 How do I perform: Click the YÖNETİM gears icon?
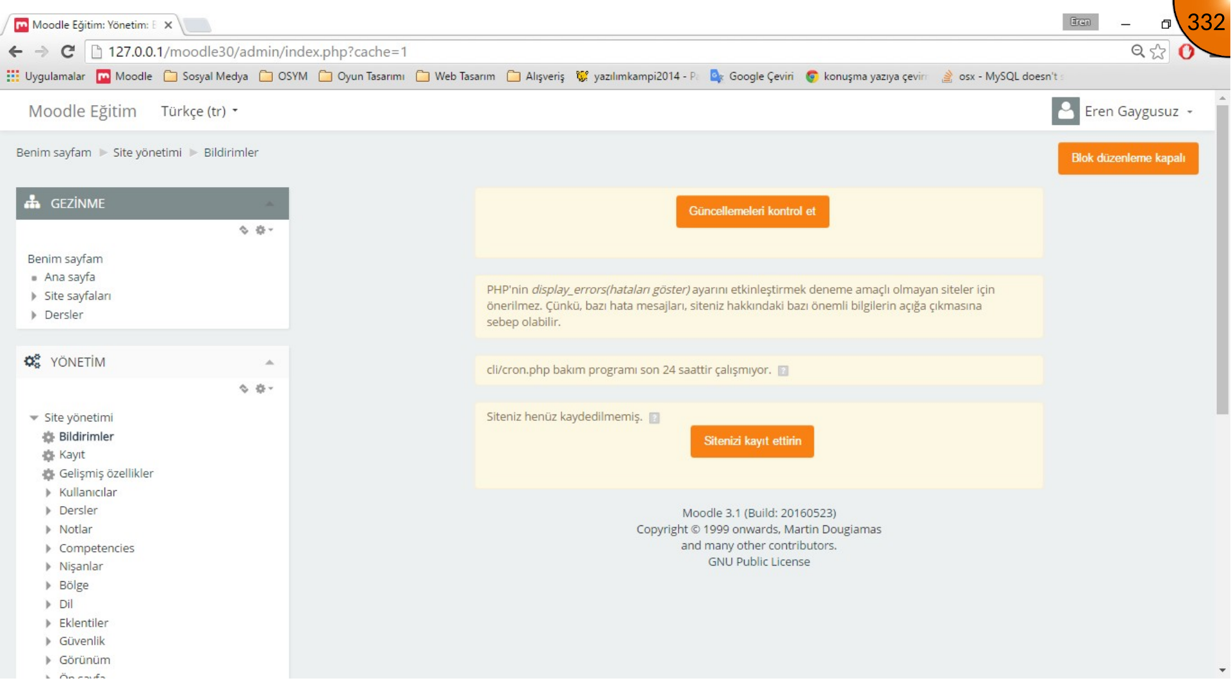click(32, 361)
